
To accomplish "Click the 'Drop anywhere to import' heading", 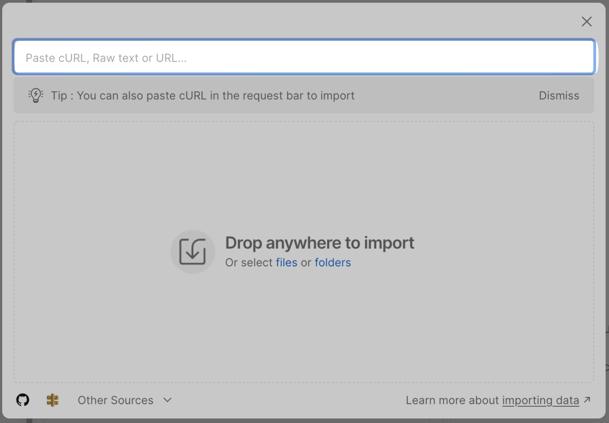I will 319,243.
